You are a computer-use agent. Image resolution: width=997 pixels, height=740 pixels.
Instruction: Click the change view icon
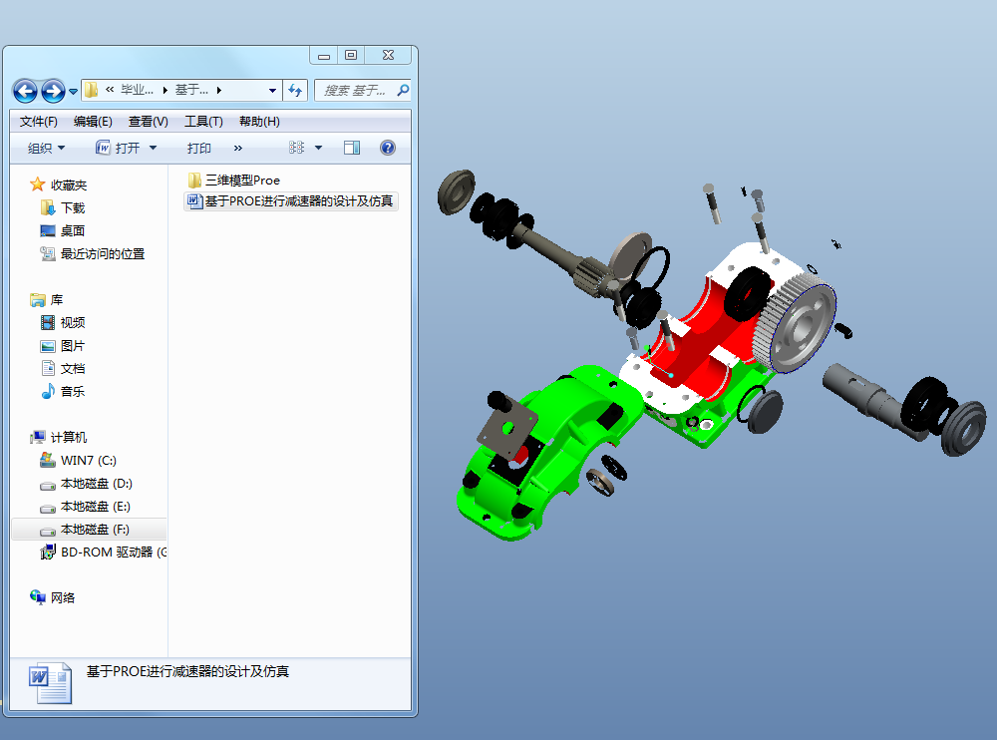(296, 148)
